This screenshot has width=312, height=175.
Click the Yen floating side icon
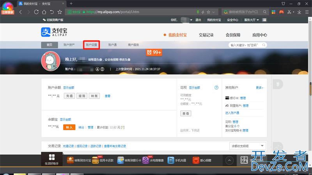(278, 84)
